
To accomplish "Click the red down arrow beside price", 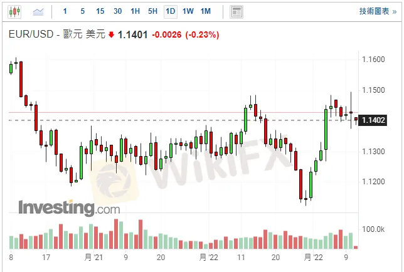I will point(112,35).
